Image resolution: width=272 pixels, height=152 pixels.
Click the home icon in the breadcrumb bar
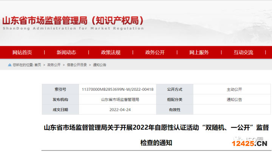(10, 65)
